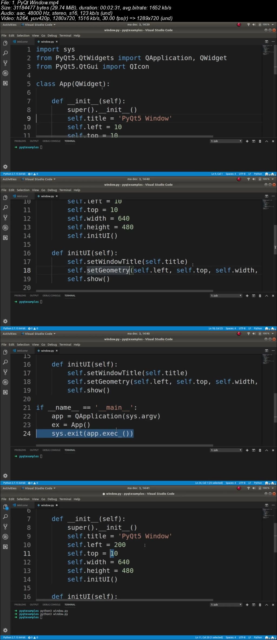This screenshot has width=277, height=640.
Task: Close the window.py tab in the 14:39 frame
Action: 57,42
